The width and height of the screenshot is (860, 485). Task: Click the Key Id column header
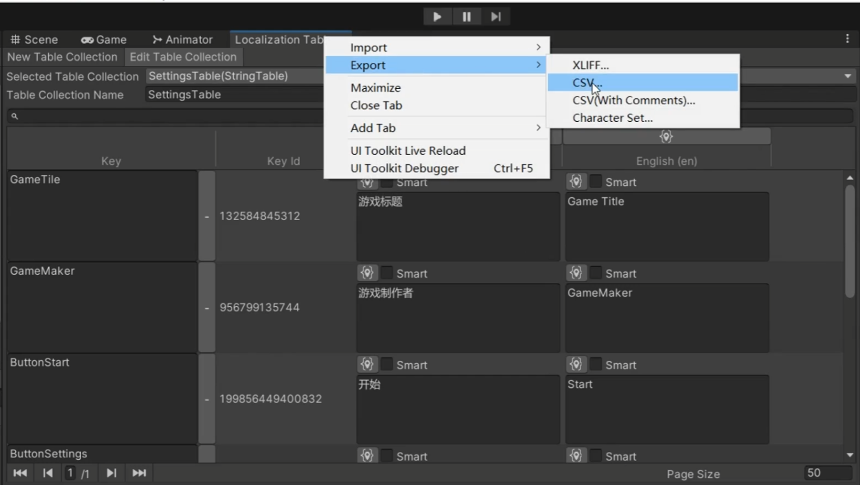pyautogui.click(x=284, y=161)
